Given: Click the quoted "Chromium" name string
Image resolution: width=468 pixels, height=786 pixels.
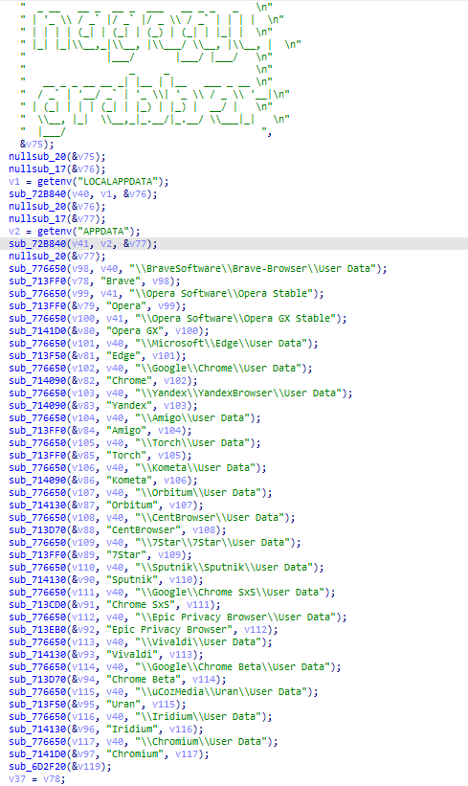Looking at the screenshot, I should click(x=135, y=753).
